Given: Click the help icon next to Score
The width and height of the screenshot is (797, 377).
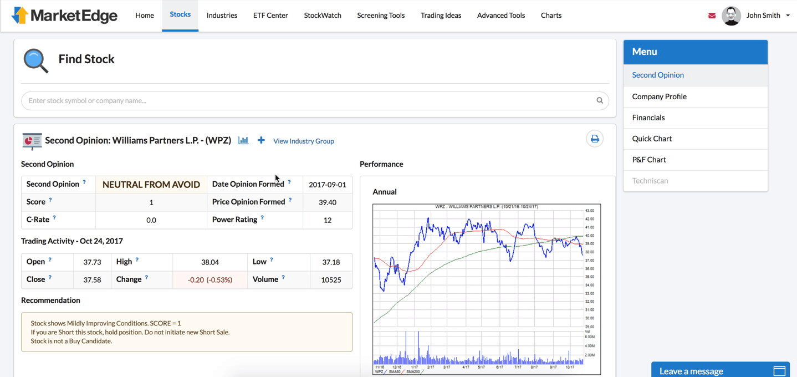Looking at the screenshot, I should click(x=50, y=200).
